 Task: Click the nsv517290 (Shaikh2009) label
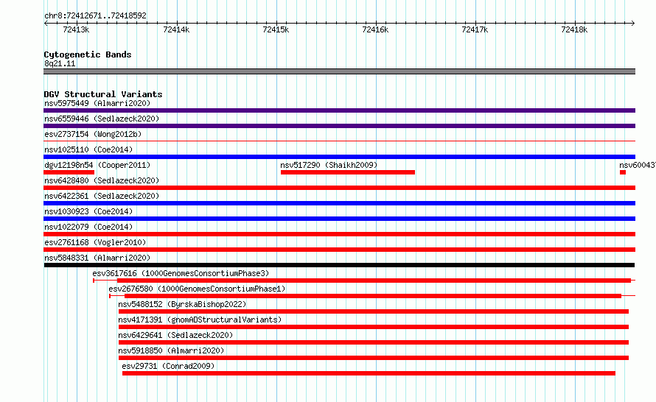(x=329, y=165)
